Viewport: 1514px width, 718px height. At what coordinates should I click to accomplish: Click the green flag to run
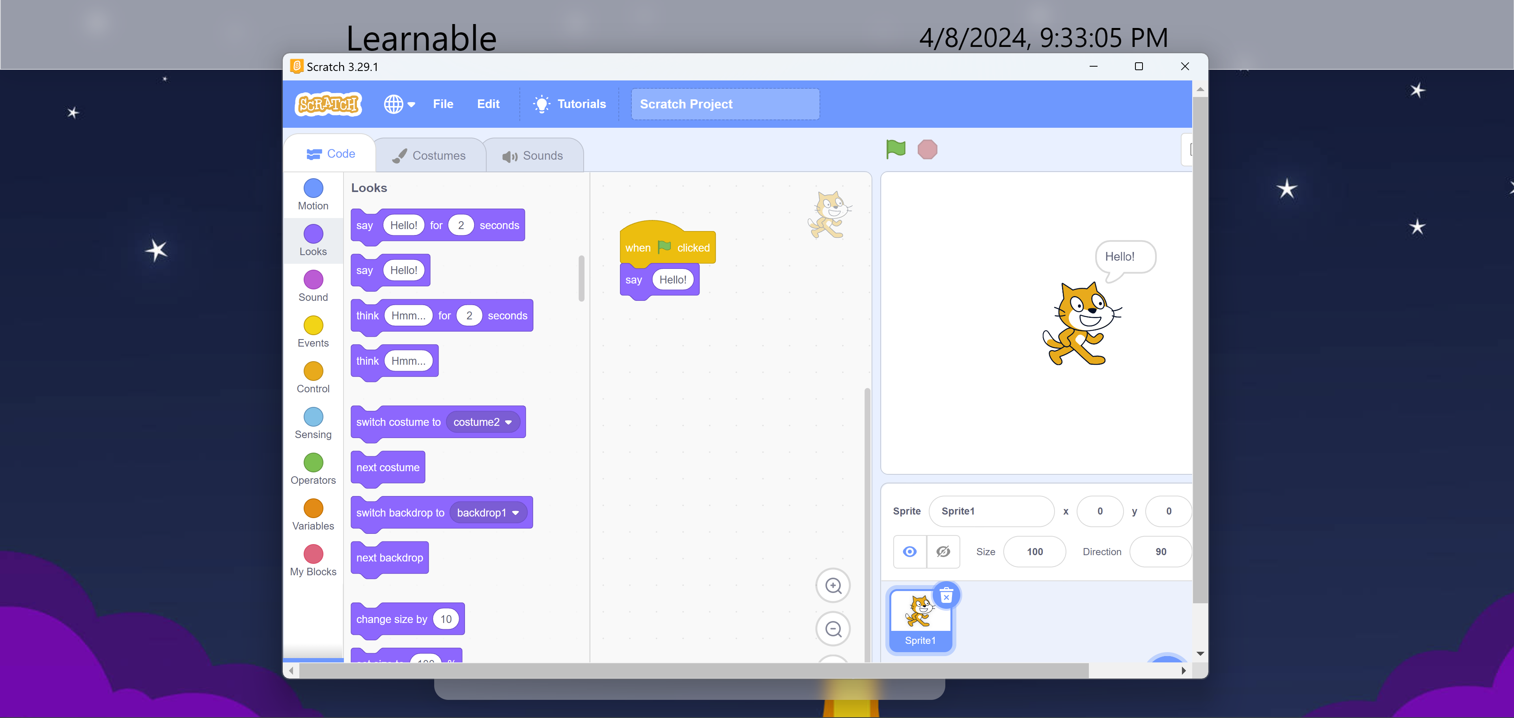895,149
